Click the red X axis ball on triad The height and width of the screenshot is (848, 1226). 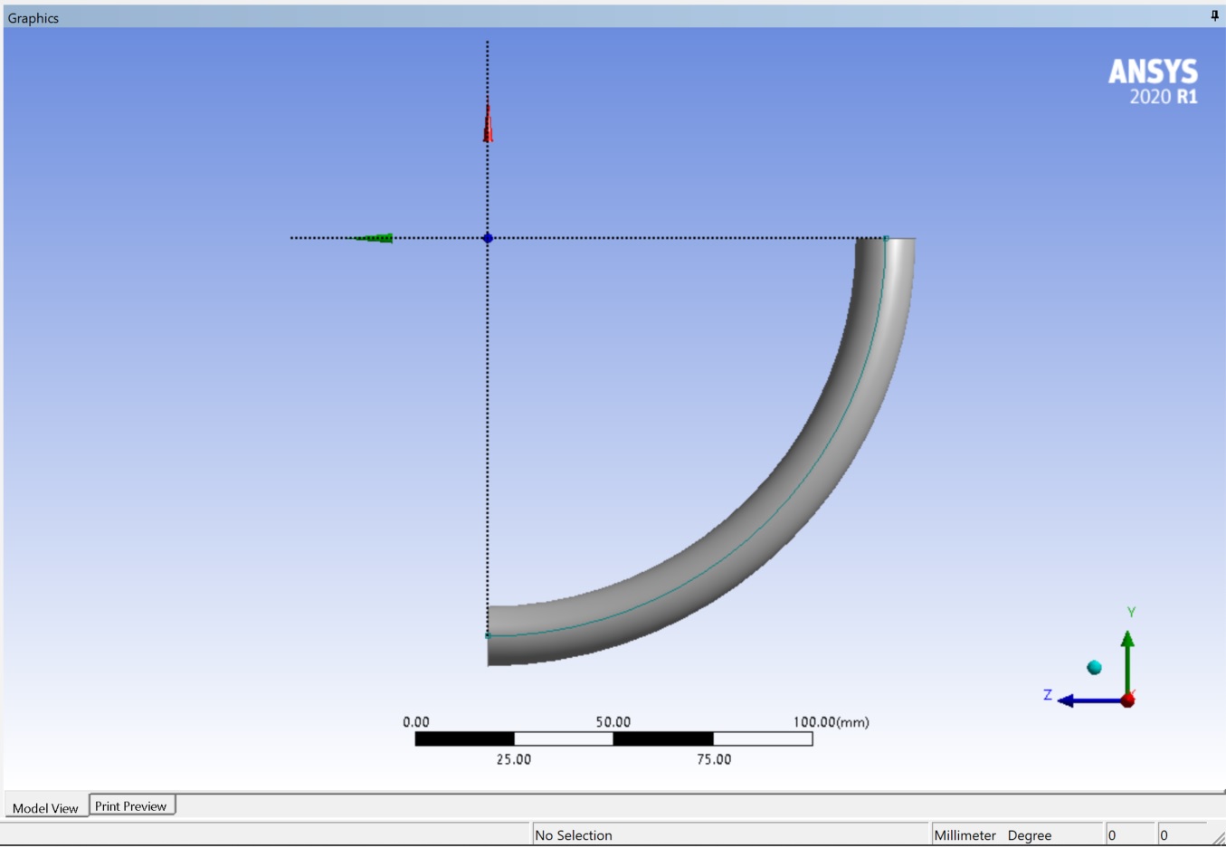pos(1127,700)
